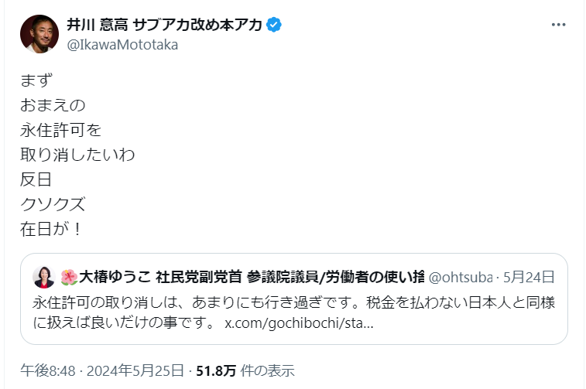This screenshot has width=586, height=389.
Task: Open the tweet's three-dot more options menu
Action: (558, 25)
